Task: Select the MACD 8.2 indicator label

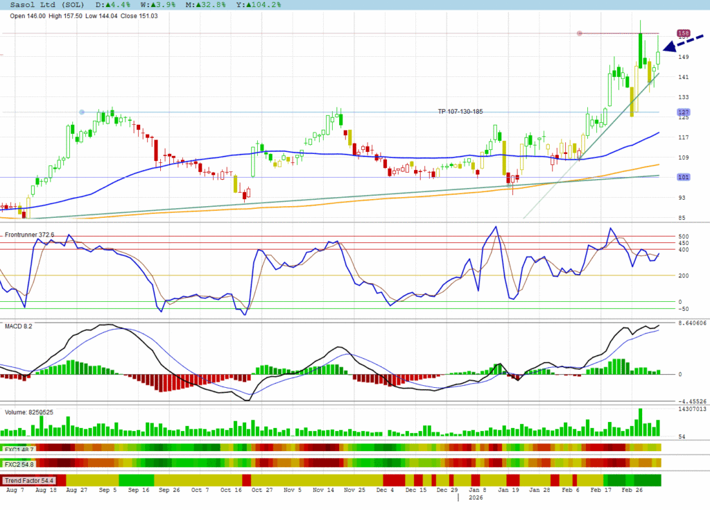Action: click(19, 325)
